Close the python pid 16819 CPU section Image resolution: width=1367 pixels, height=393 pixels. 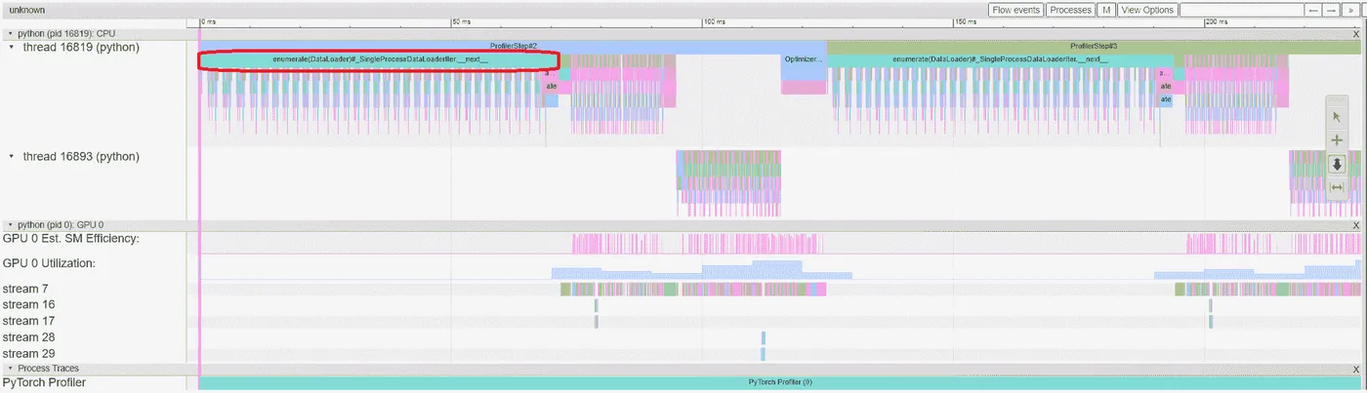click(x=1356, y=33)
